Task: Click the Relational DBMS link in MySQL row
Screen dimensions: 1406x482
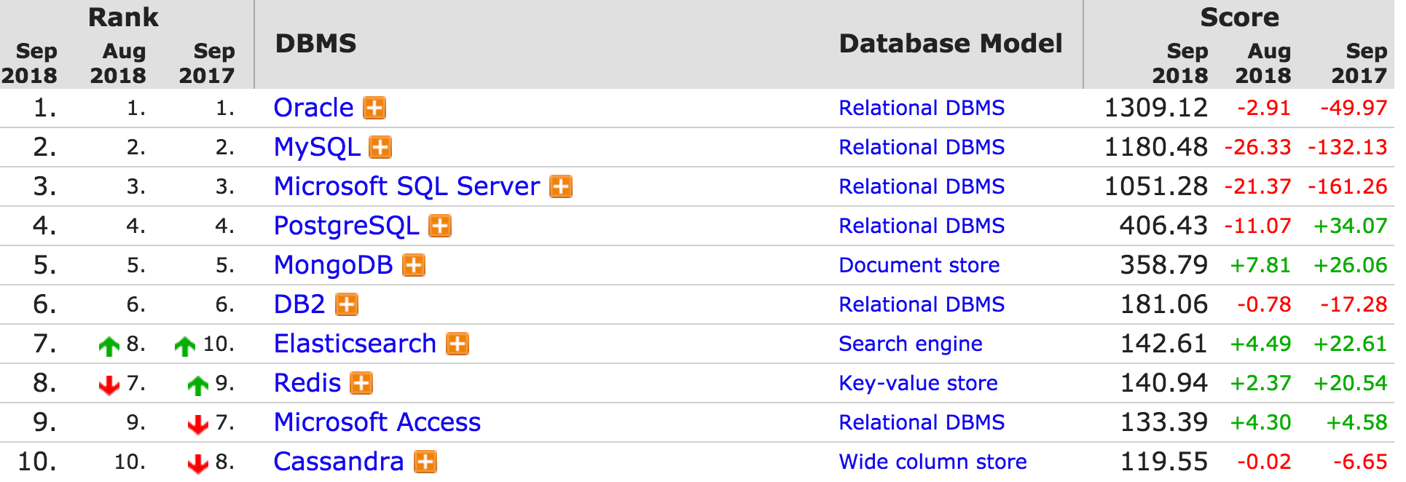Action: click(x=922, y=147)
